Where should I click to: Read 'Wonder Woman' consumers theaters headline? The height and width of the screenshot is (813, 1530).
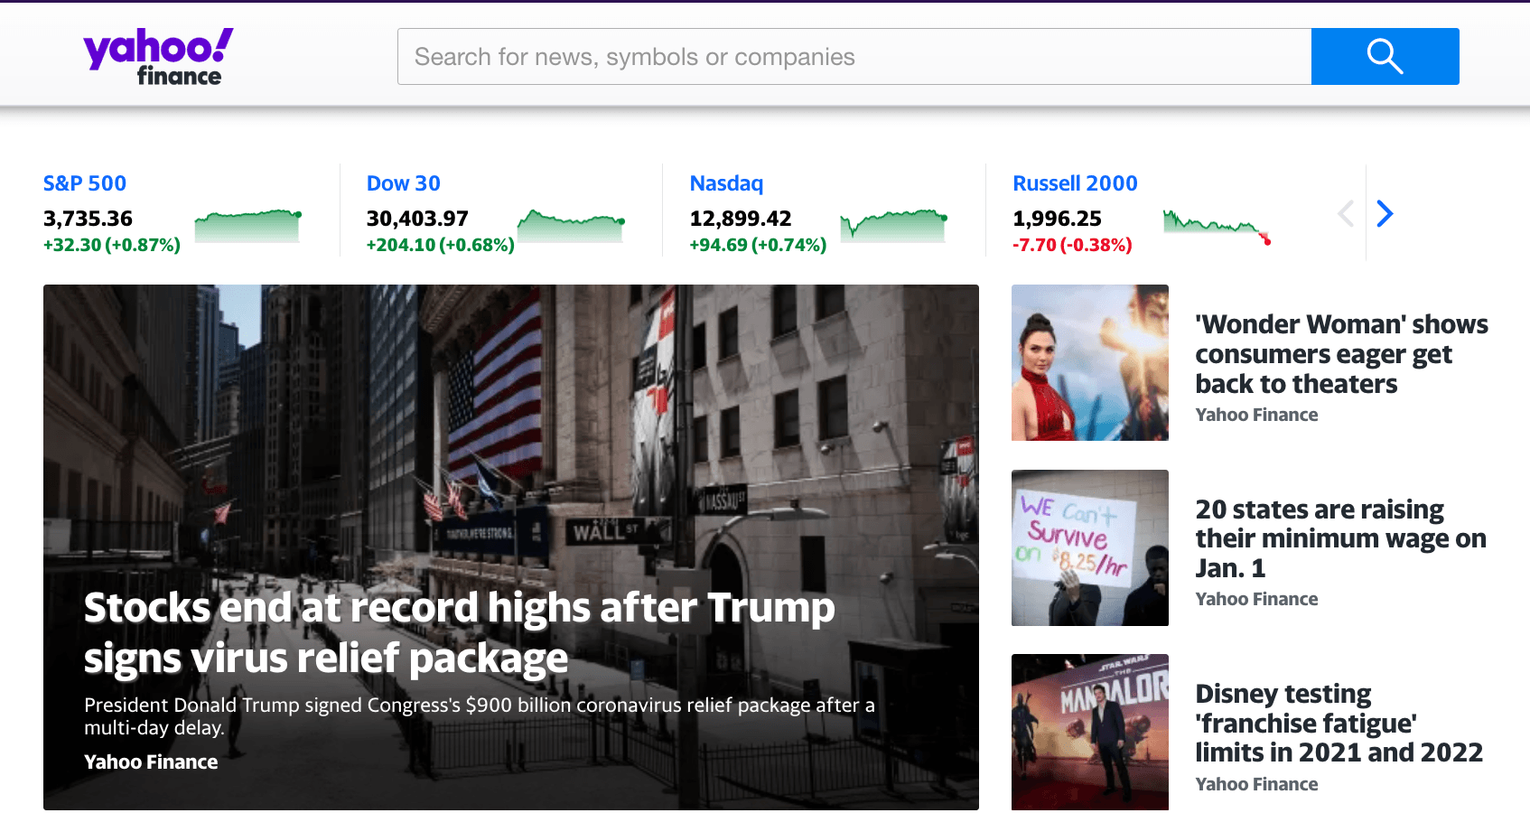(1341, 354)
